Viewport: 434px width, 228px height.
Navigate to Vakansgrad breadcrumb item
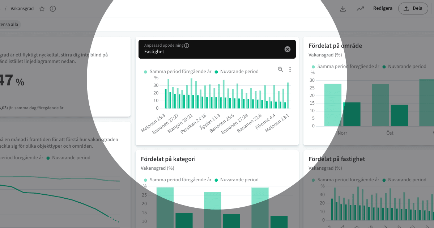pyautogui.click(x=22, y=9)
